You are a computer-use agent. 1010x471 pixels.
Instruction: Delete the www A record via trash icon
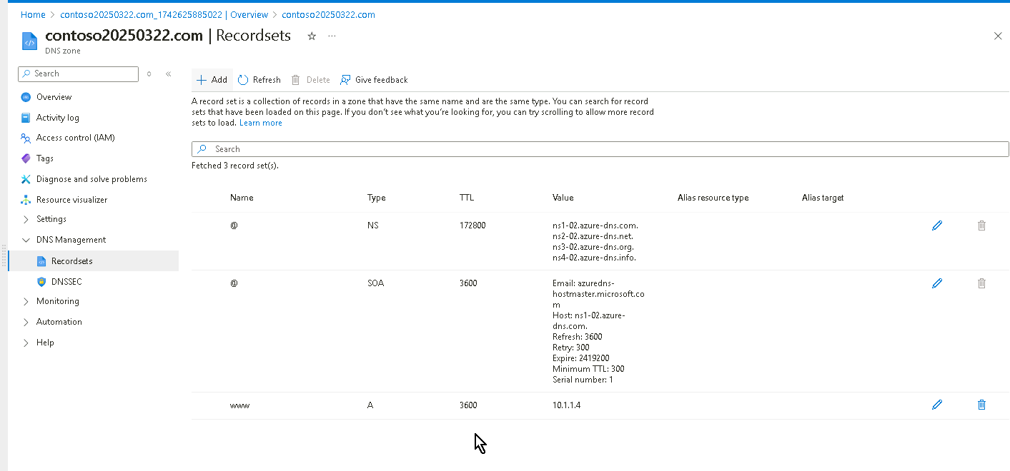pos(981,405)
